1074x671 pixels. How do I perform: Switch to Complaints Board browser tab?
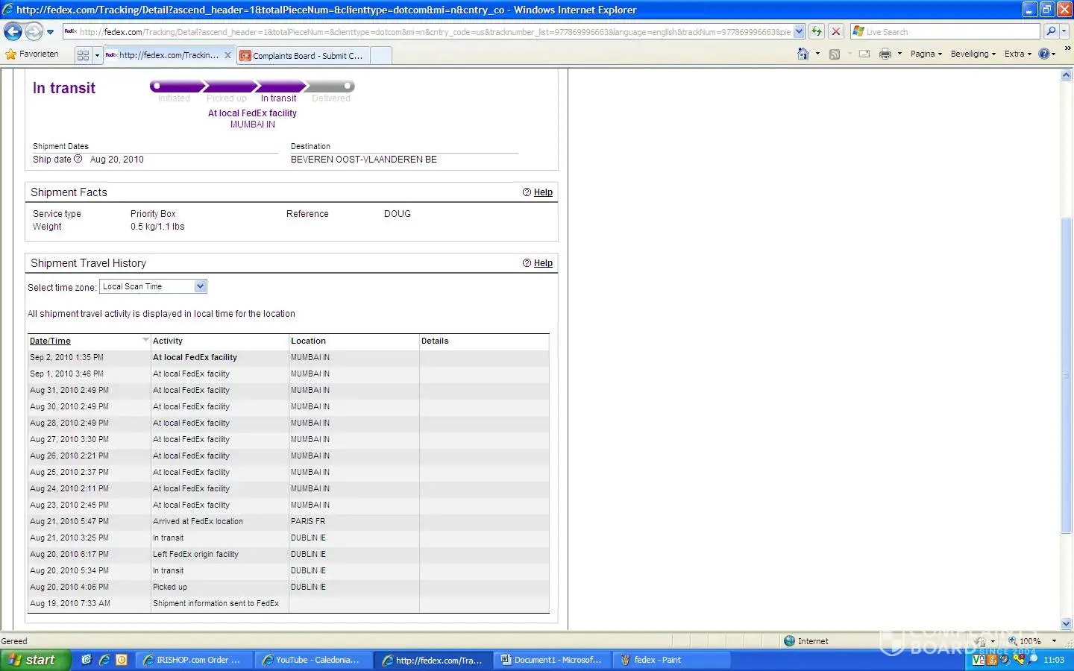(x=302, y=56)
